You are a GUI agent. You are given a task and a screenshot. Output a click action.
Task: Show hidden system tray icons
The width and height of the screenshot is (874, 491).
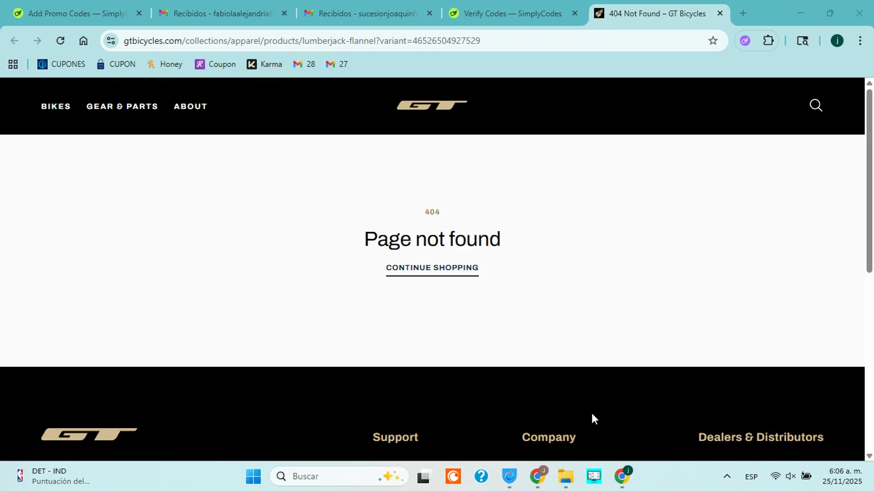[x=727, y=476]
